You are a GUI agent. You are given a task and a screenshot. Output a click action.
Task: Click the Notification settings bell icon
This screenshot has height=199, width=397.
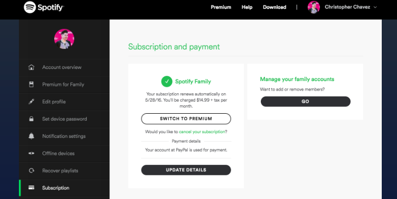(x=32, y=136)
